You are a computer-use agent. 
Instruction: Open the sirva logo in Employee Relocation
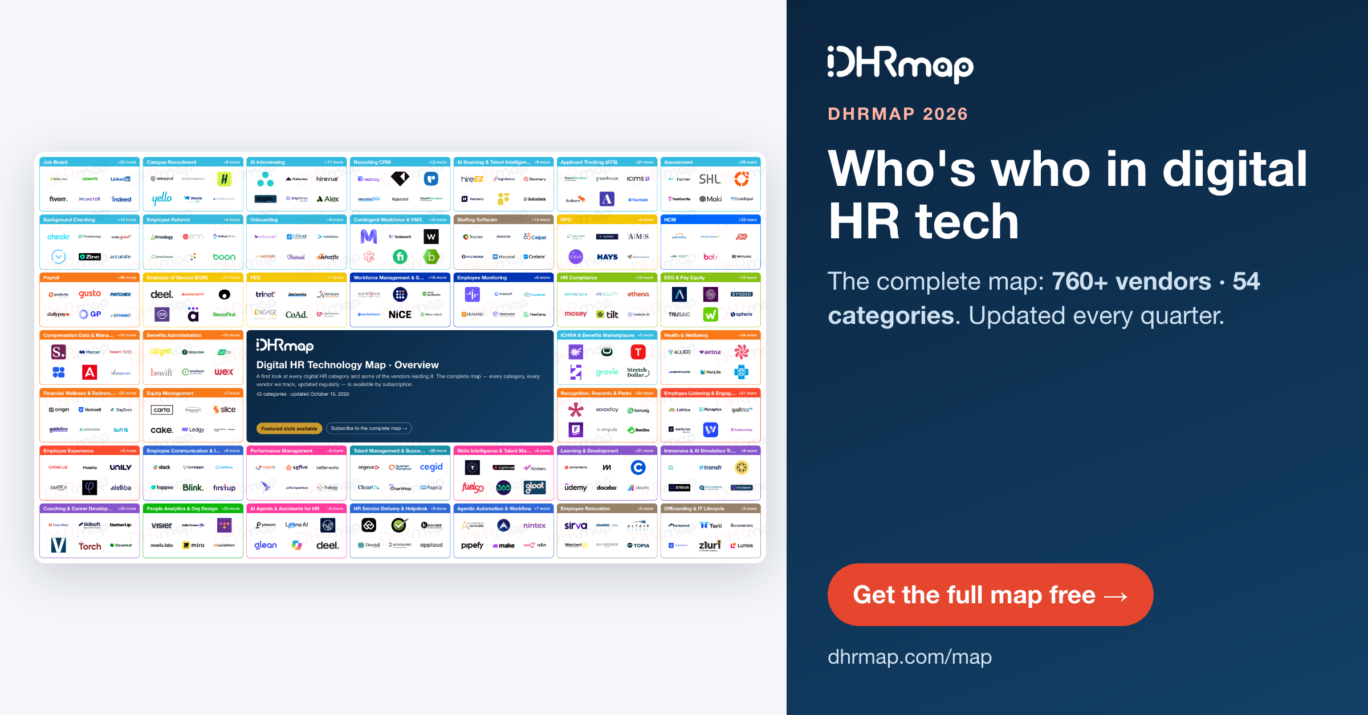[x=576, y=525]
